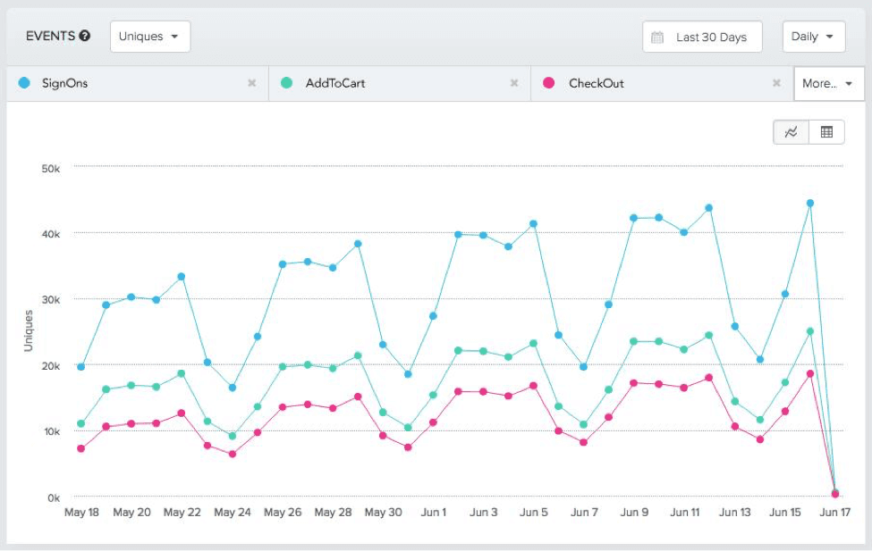Click the blue SignOns color dot
The image size is (872, 551).
tap(24, 83)
